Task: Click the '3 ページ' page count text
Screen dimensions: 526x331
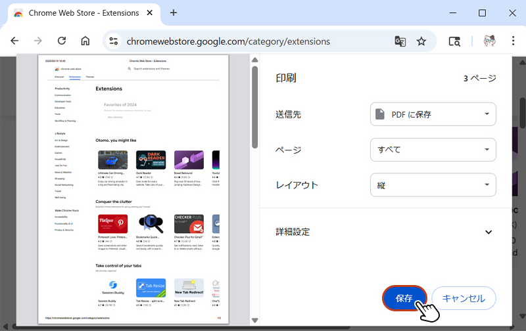Action: pos(480,78)
